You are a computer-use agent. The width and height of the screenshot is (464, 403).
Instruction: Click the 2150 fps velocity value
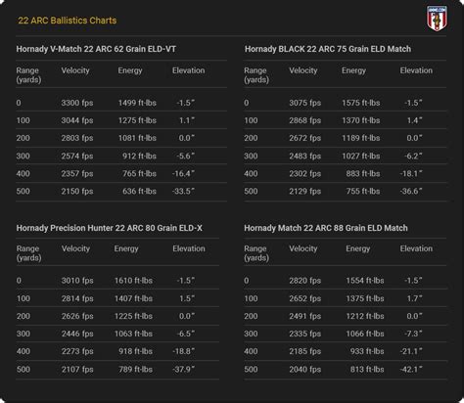77,192
